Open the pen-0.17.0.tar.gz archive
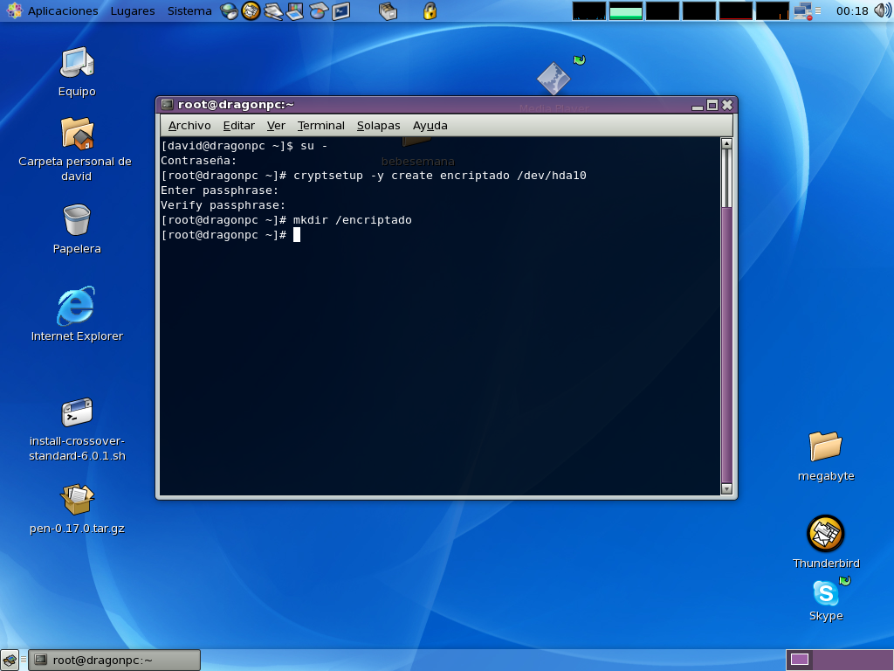894x671 pixels. 77,500
